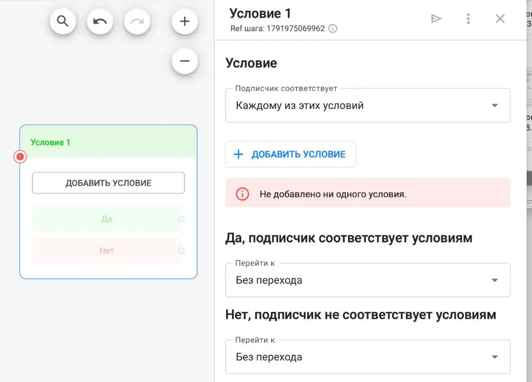The width and height of the screenshot is (532, 382).
Task: Open the canvas search magnifier
Action: pyautogui.click(x=63, y=21)
